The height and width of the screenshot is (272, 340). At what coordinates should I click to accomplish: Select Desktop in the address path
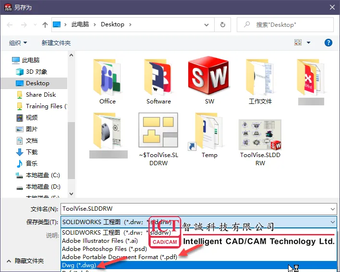pos(112,24)
